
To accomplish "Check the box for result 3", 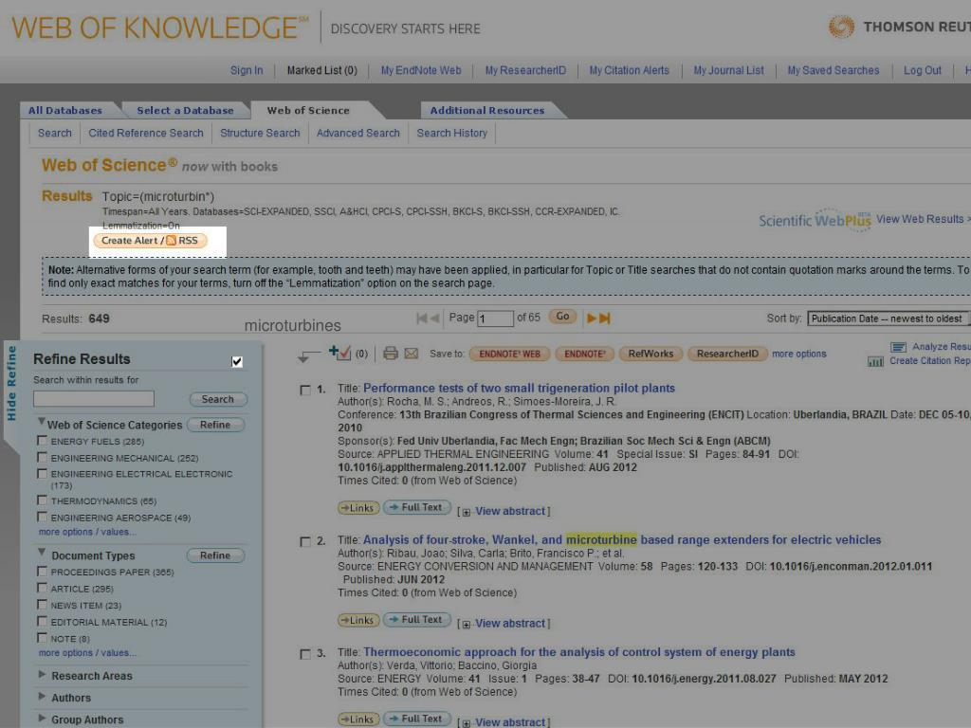I will pyautogui.click(x=305, y=654).
